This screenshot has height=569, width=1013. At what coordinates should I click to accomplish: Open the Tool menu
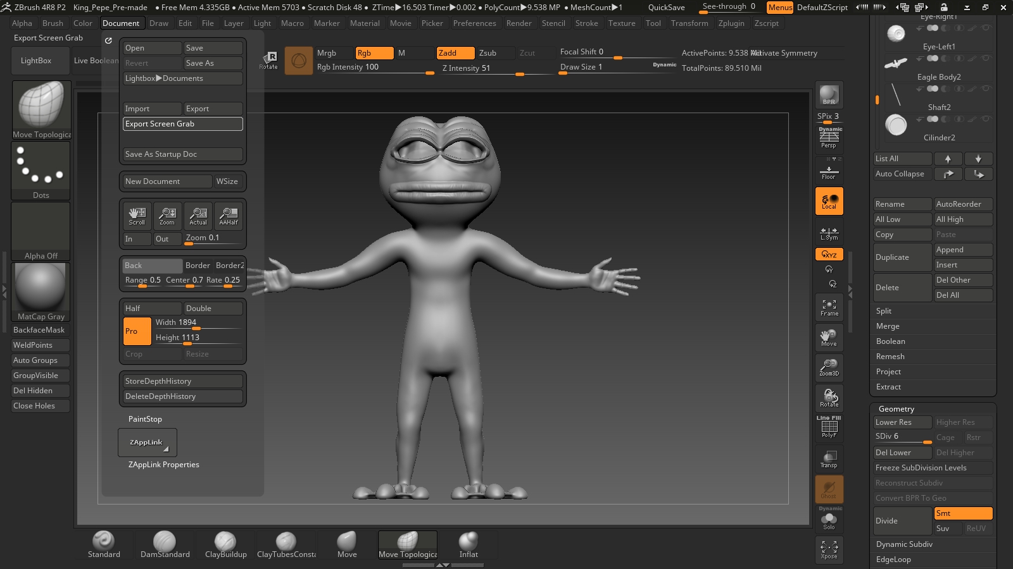pos(653,23)
